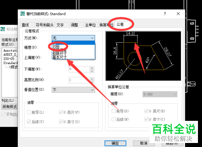Toggle the 后续(T) checkbox

point(29,122)
